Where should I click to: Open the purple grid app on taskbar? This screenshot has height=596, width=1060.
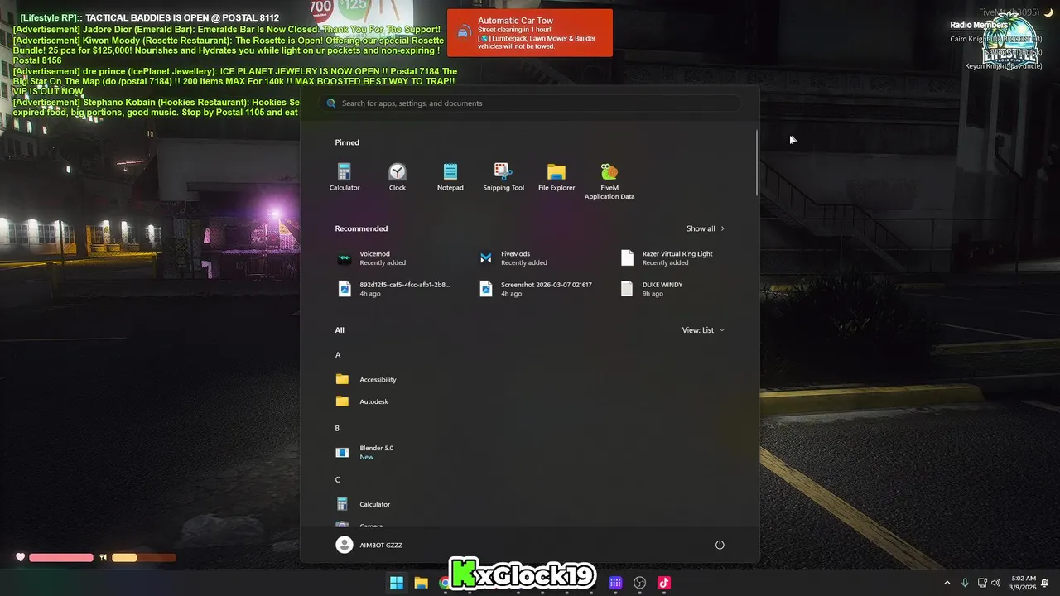[615, 583]
